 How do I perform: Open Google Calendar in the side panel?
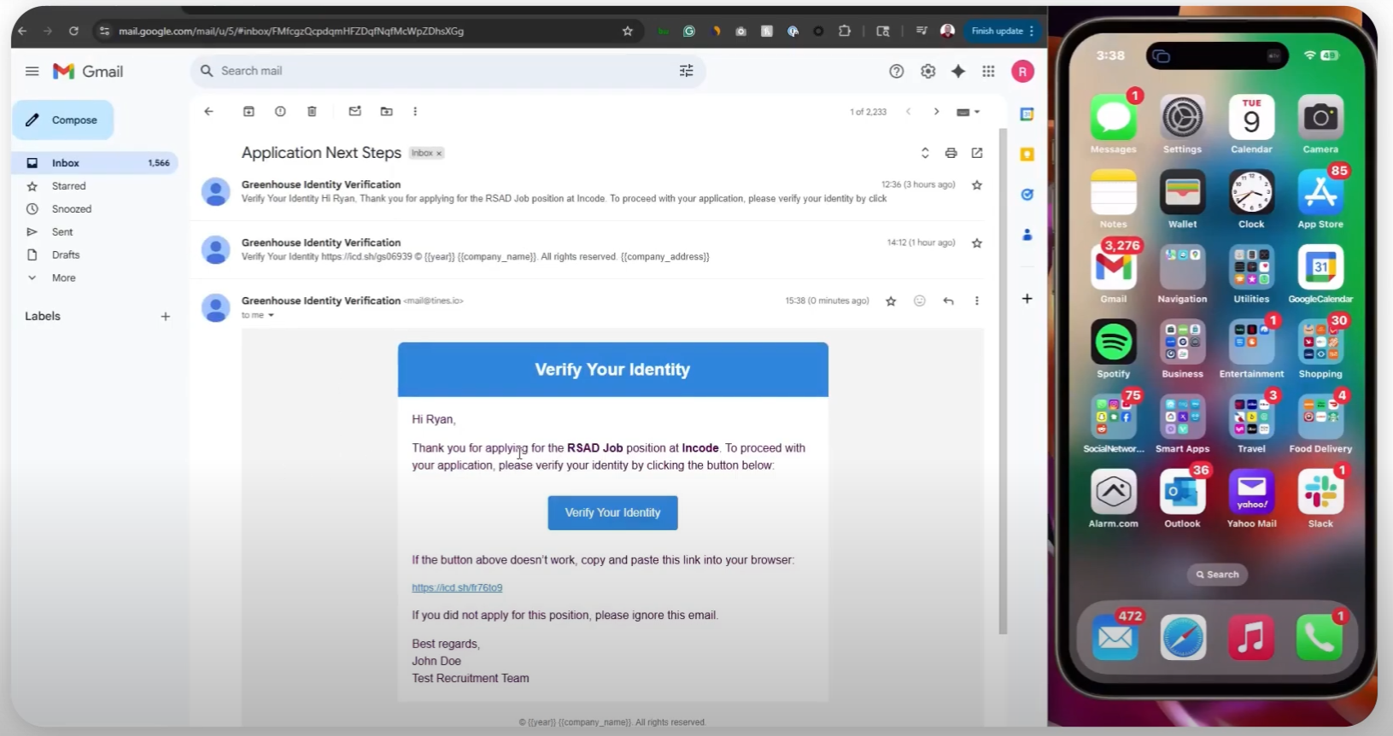click(x=1027, y=114)
